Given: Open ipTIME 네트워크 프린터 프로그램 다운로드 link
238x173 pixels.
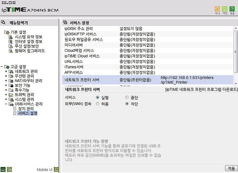Looking at the screenshot, I should (x=201, y=89).
